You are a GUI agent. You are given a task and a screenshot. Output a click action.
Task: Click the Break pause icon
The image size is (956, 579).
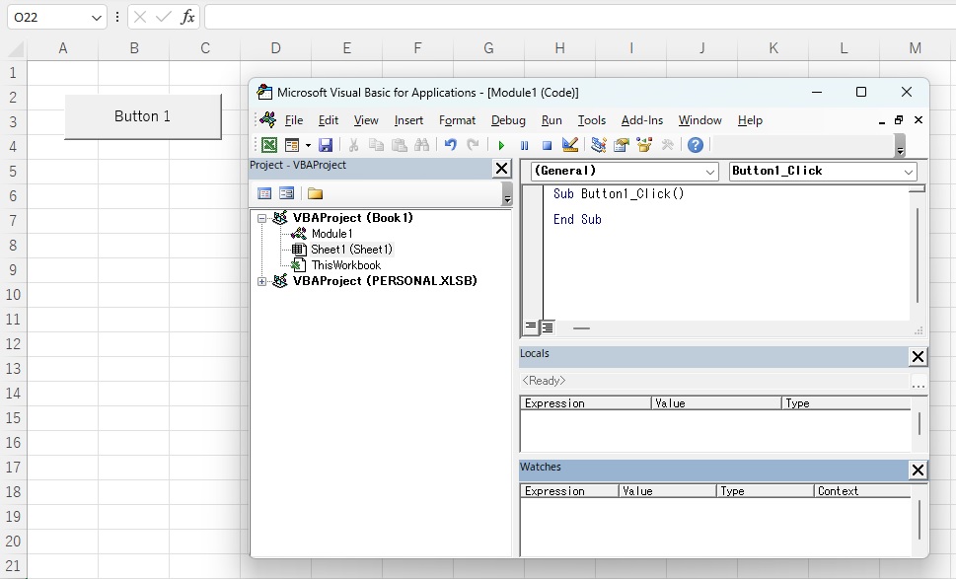[524, 145]
